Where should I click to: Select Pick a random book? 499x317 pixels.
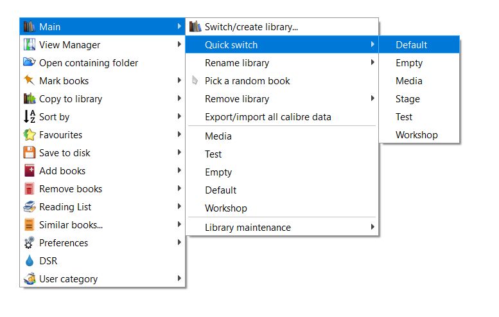click(x=247, y=81)
